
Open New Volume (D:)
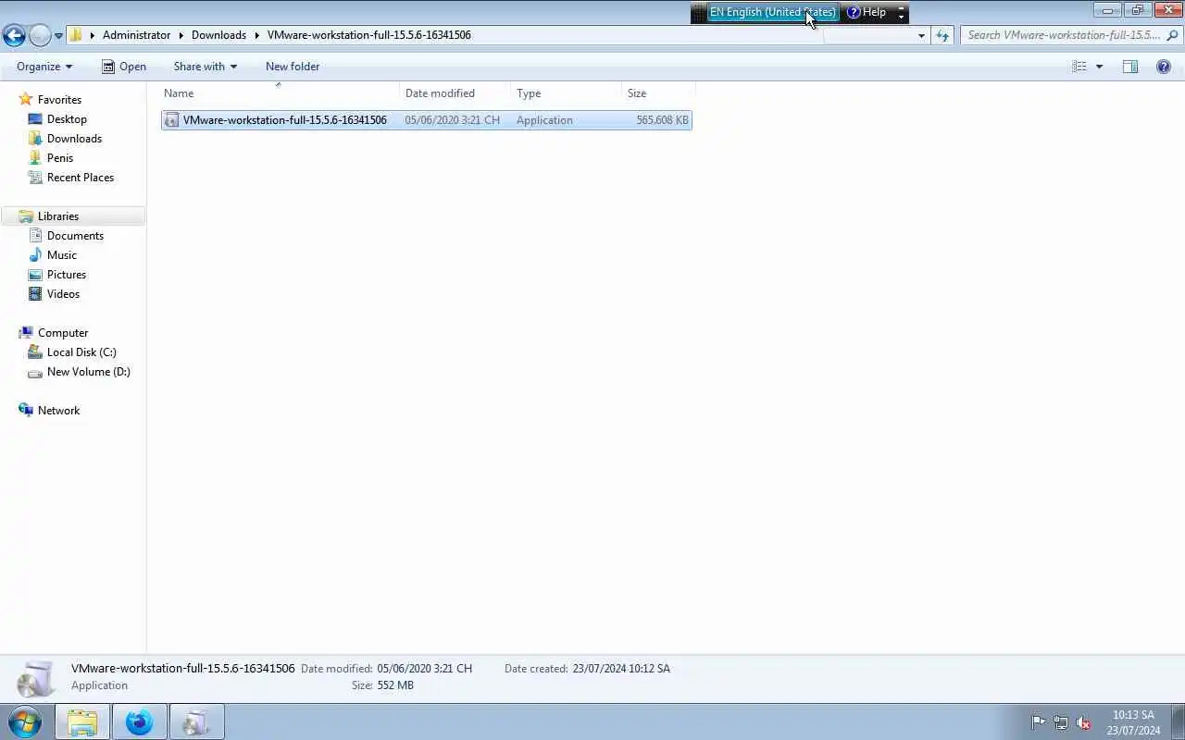coord(89,372)
